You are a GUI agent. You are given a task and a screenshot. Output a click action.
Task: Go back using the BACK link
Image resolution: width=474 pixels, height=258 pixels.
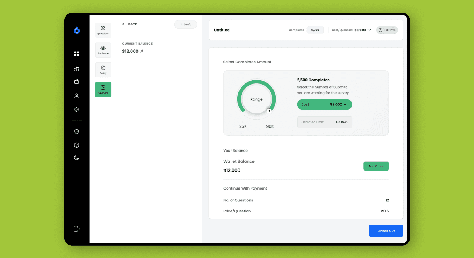130,24
